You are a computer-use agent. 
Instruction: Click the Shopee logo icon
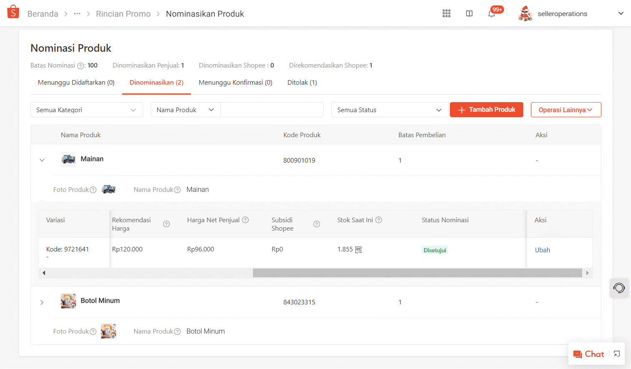pyautogui.click(x=13, y=12)
